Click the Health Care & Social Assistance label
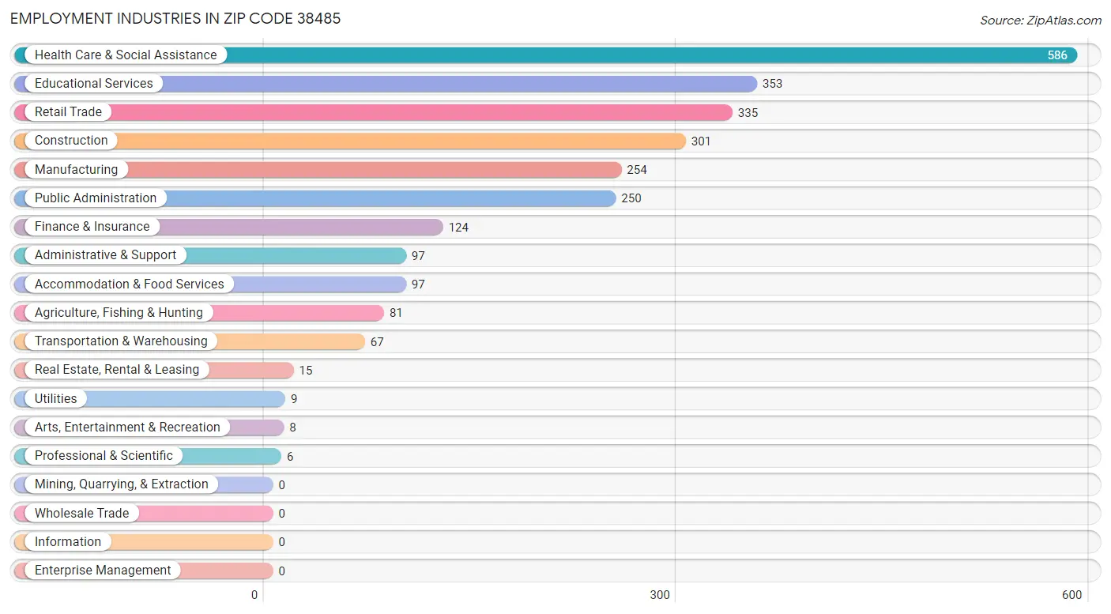 [x=126, y=55]
